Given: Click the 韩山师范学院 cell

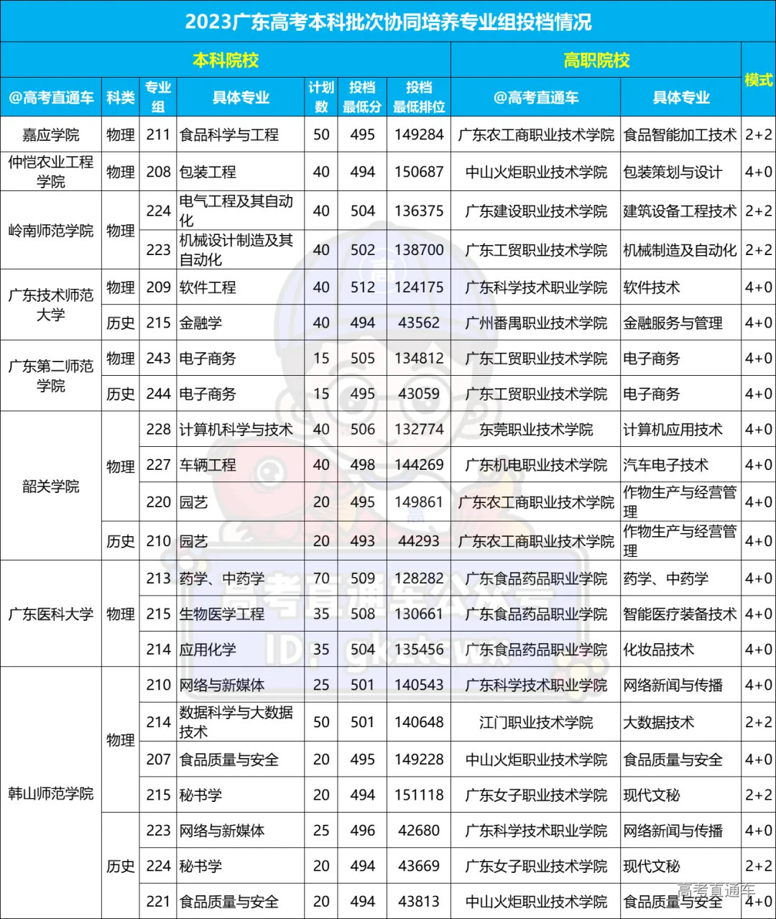Looking at the screenshot, I should pos(51,794).
